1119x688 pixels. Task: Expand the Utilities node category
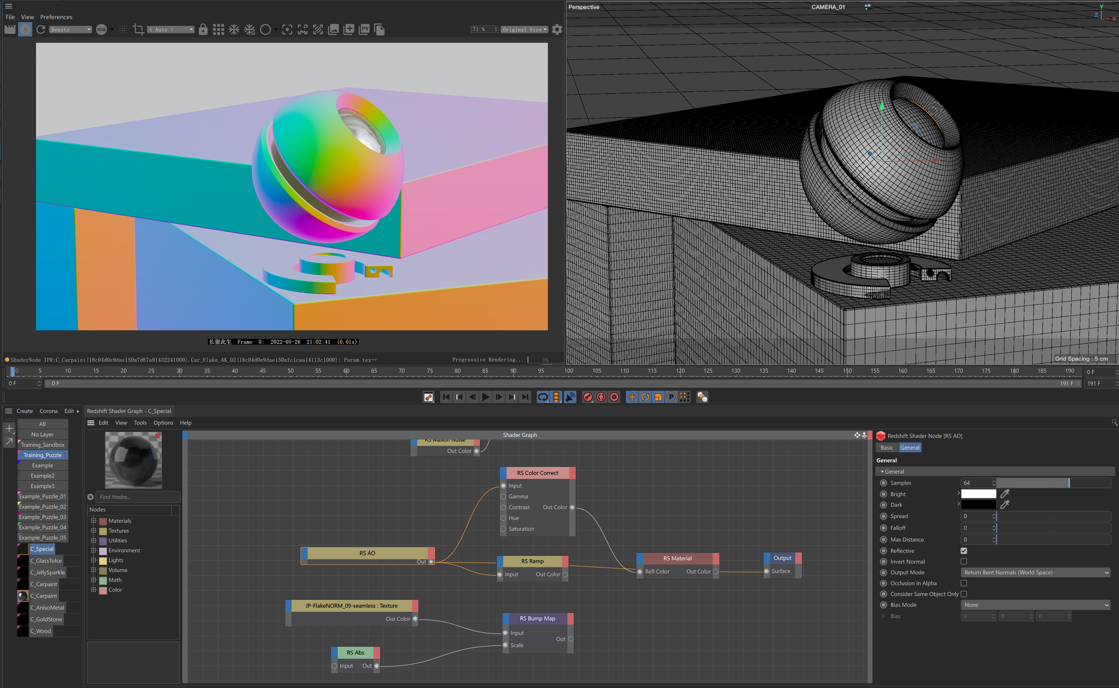point(93,540)
